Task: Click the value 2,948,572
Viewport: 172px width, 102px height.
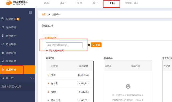Action: coord(84,100)
